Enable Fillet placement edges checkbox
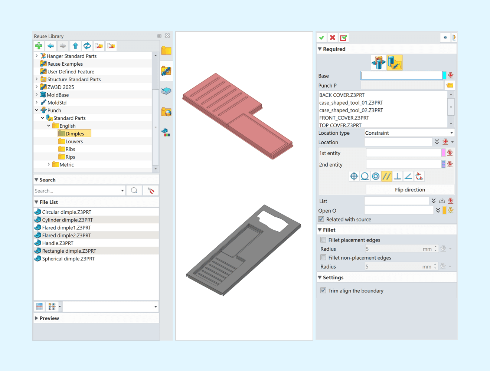This screenshot has height=371, width=490. 323,240
